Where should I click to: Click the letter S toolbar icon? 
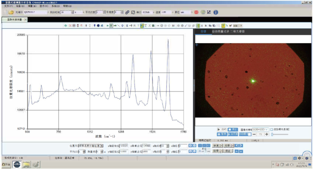[x=127, y=26]
